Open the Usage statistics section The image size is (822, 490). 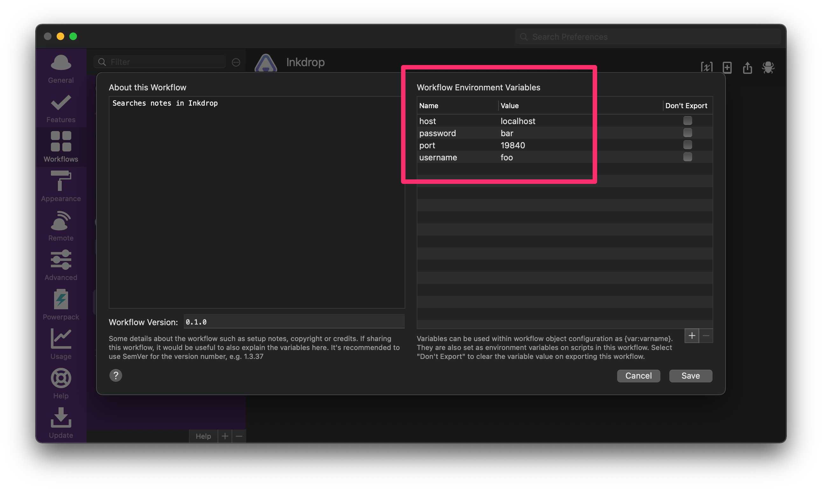pos(61,343)
